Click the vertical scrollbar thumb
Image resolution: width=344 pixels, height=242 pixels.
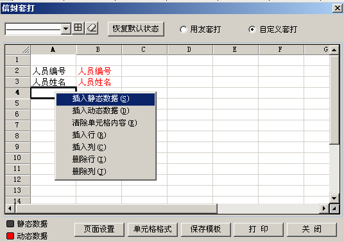coord(334,100)
